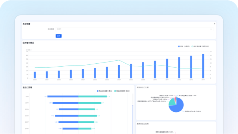Collapse the 关注年度 filter panel with corner arrow
Viewport: 238px width, 134px height.
(215, 24)
